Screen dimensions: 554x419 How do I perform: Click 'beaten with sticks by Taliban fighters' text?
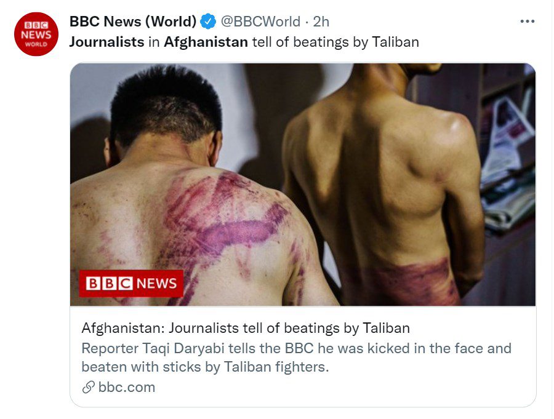click(x=205, y=367)
